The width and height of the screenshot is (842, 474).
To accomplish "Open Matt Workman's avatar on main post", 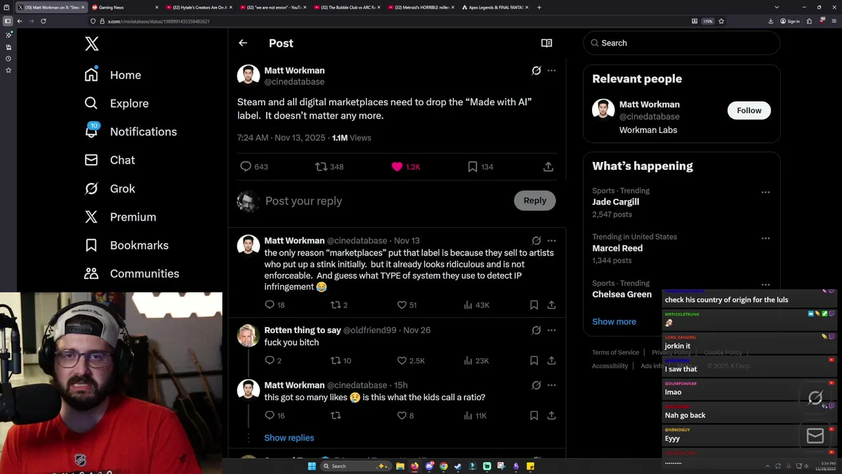I will (249, 75).
